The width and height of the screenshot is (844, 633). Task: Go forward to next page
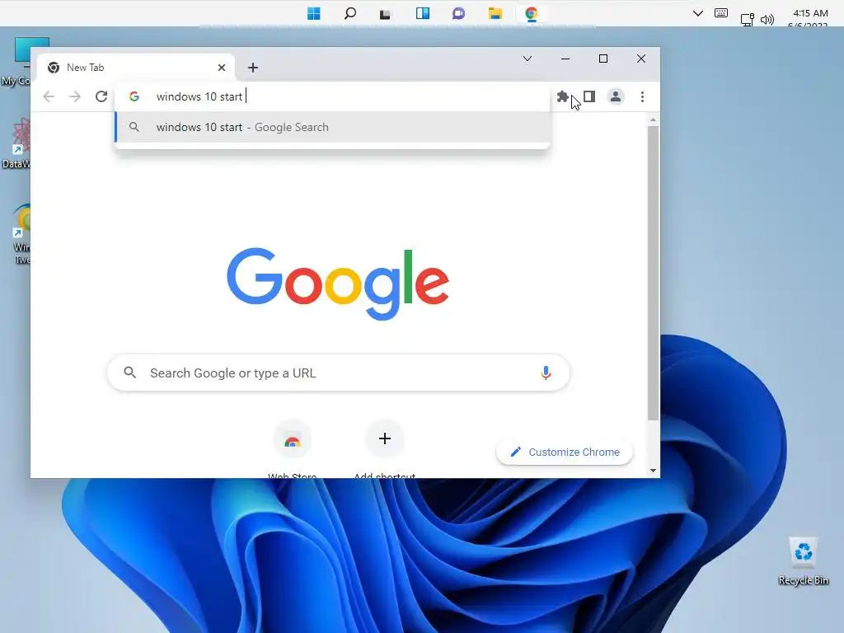75,96
